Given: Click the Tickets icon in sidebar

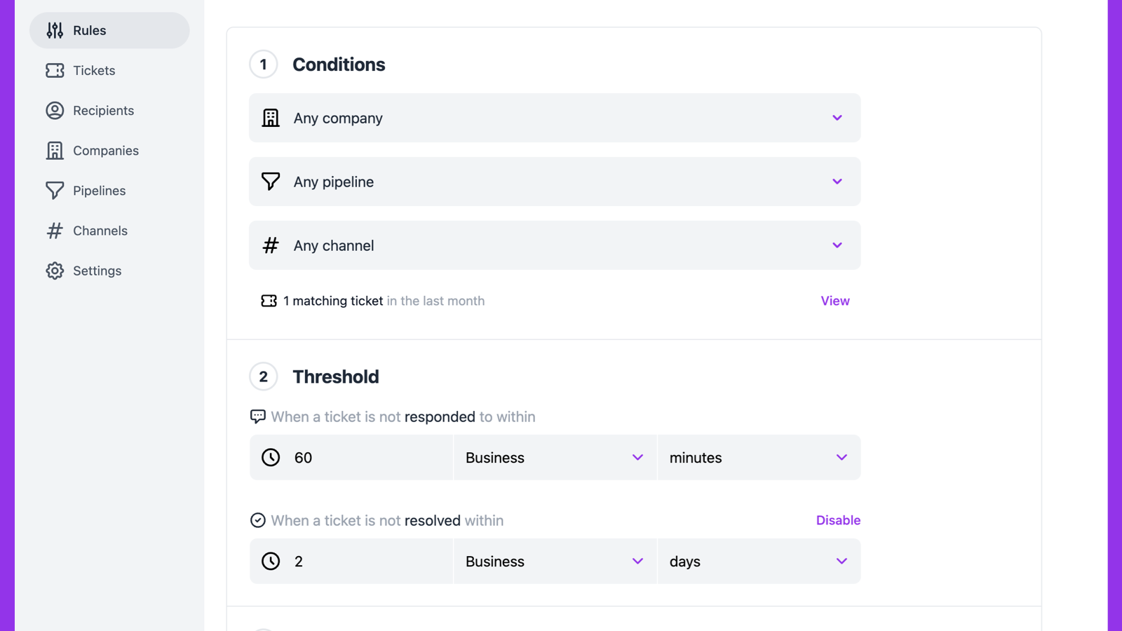Looking at the screenshot, I should point(55,70).
